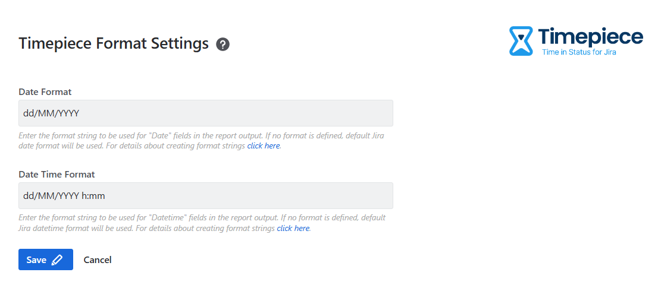
Task: Click the 'dd/MM/YYYY h:mm' value text
Action: coord(64,195)
